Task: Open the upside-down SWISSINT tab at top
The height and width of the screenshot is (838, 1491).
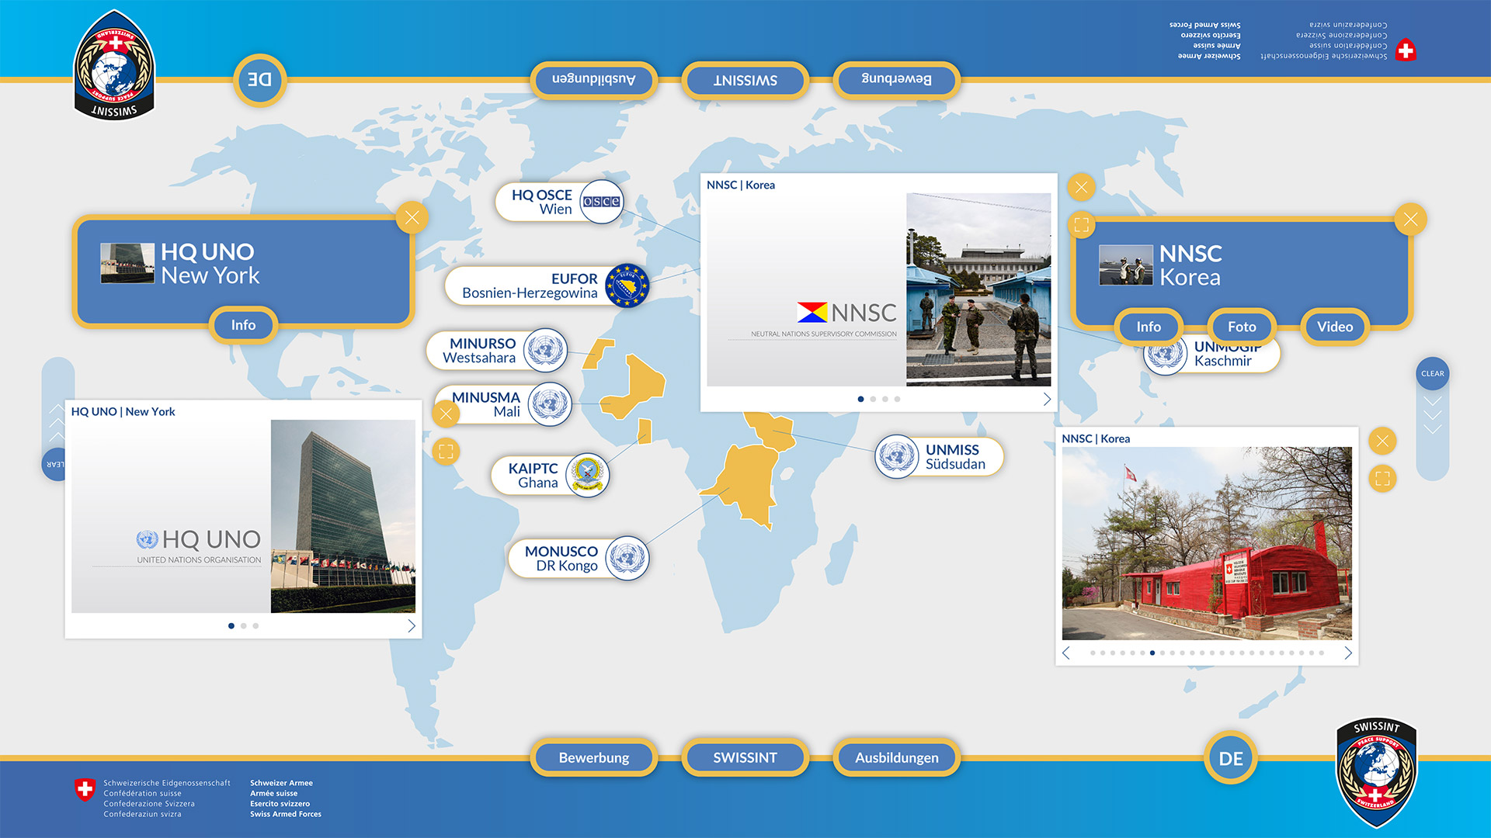Action: 745,80
